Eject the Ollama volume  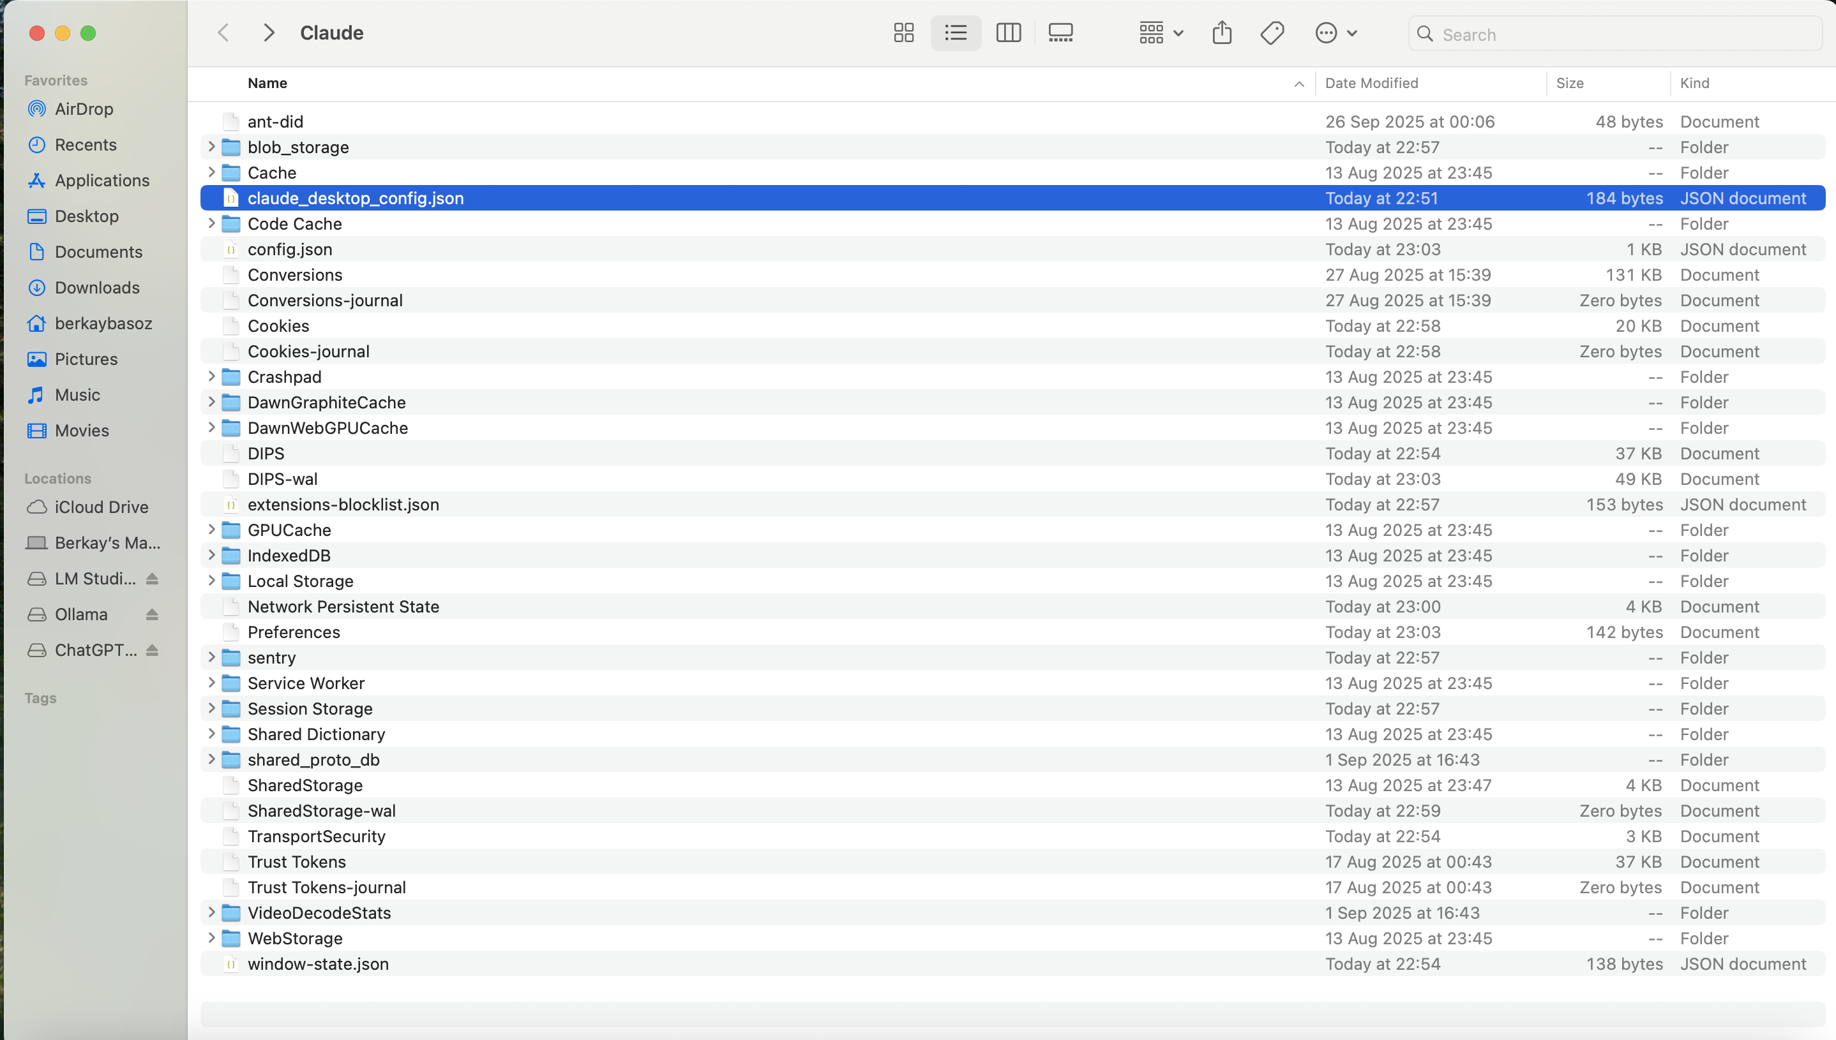pos(151,614)
